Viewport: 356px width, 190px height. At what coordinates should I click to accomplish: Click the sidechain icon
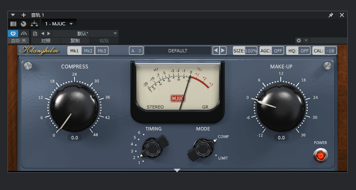24,34
